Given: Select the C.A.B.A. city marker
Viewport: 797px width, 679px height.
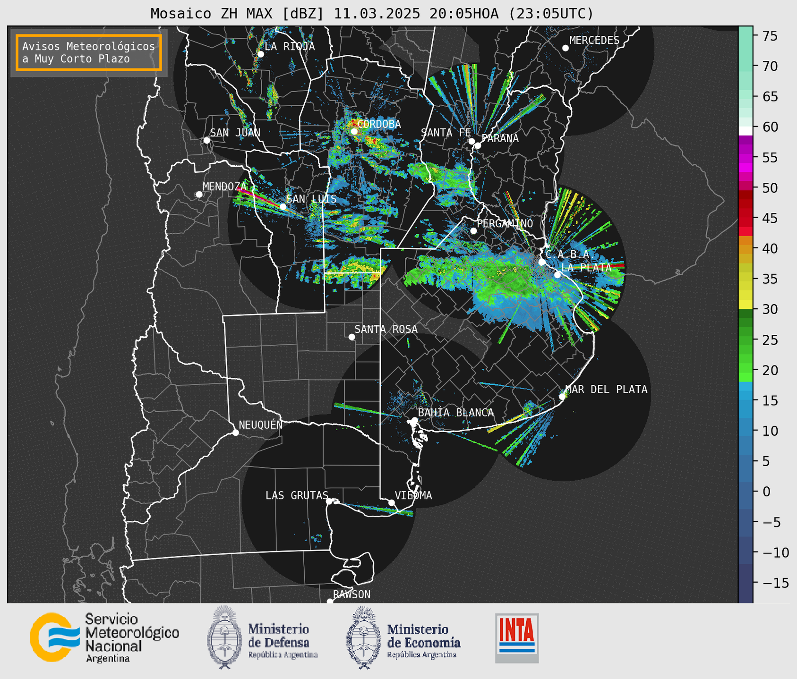Looking at the screenshot, I should tap(542, 262).
